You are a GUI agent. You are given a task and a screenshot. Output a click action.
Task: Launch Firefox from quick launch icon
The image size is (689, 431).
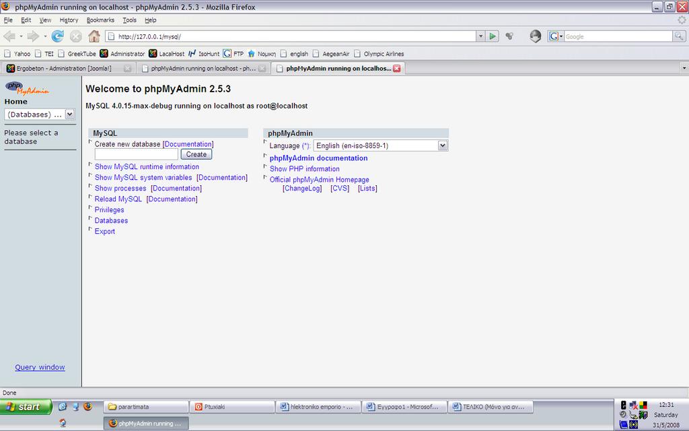[88, 406]
